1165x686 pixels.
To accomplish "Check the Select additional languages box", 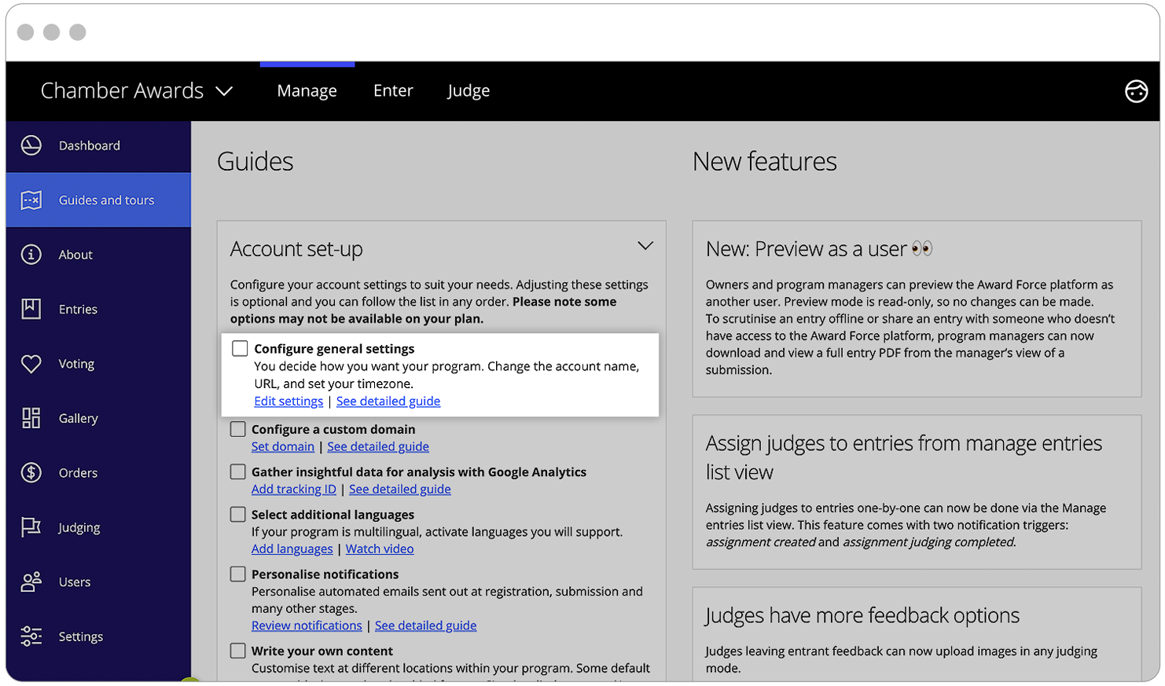I will 237,514.
